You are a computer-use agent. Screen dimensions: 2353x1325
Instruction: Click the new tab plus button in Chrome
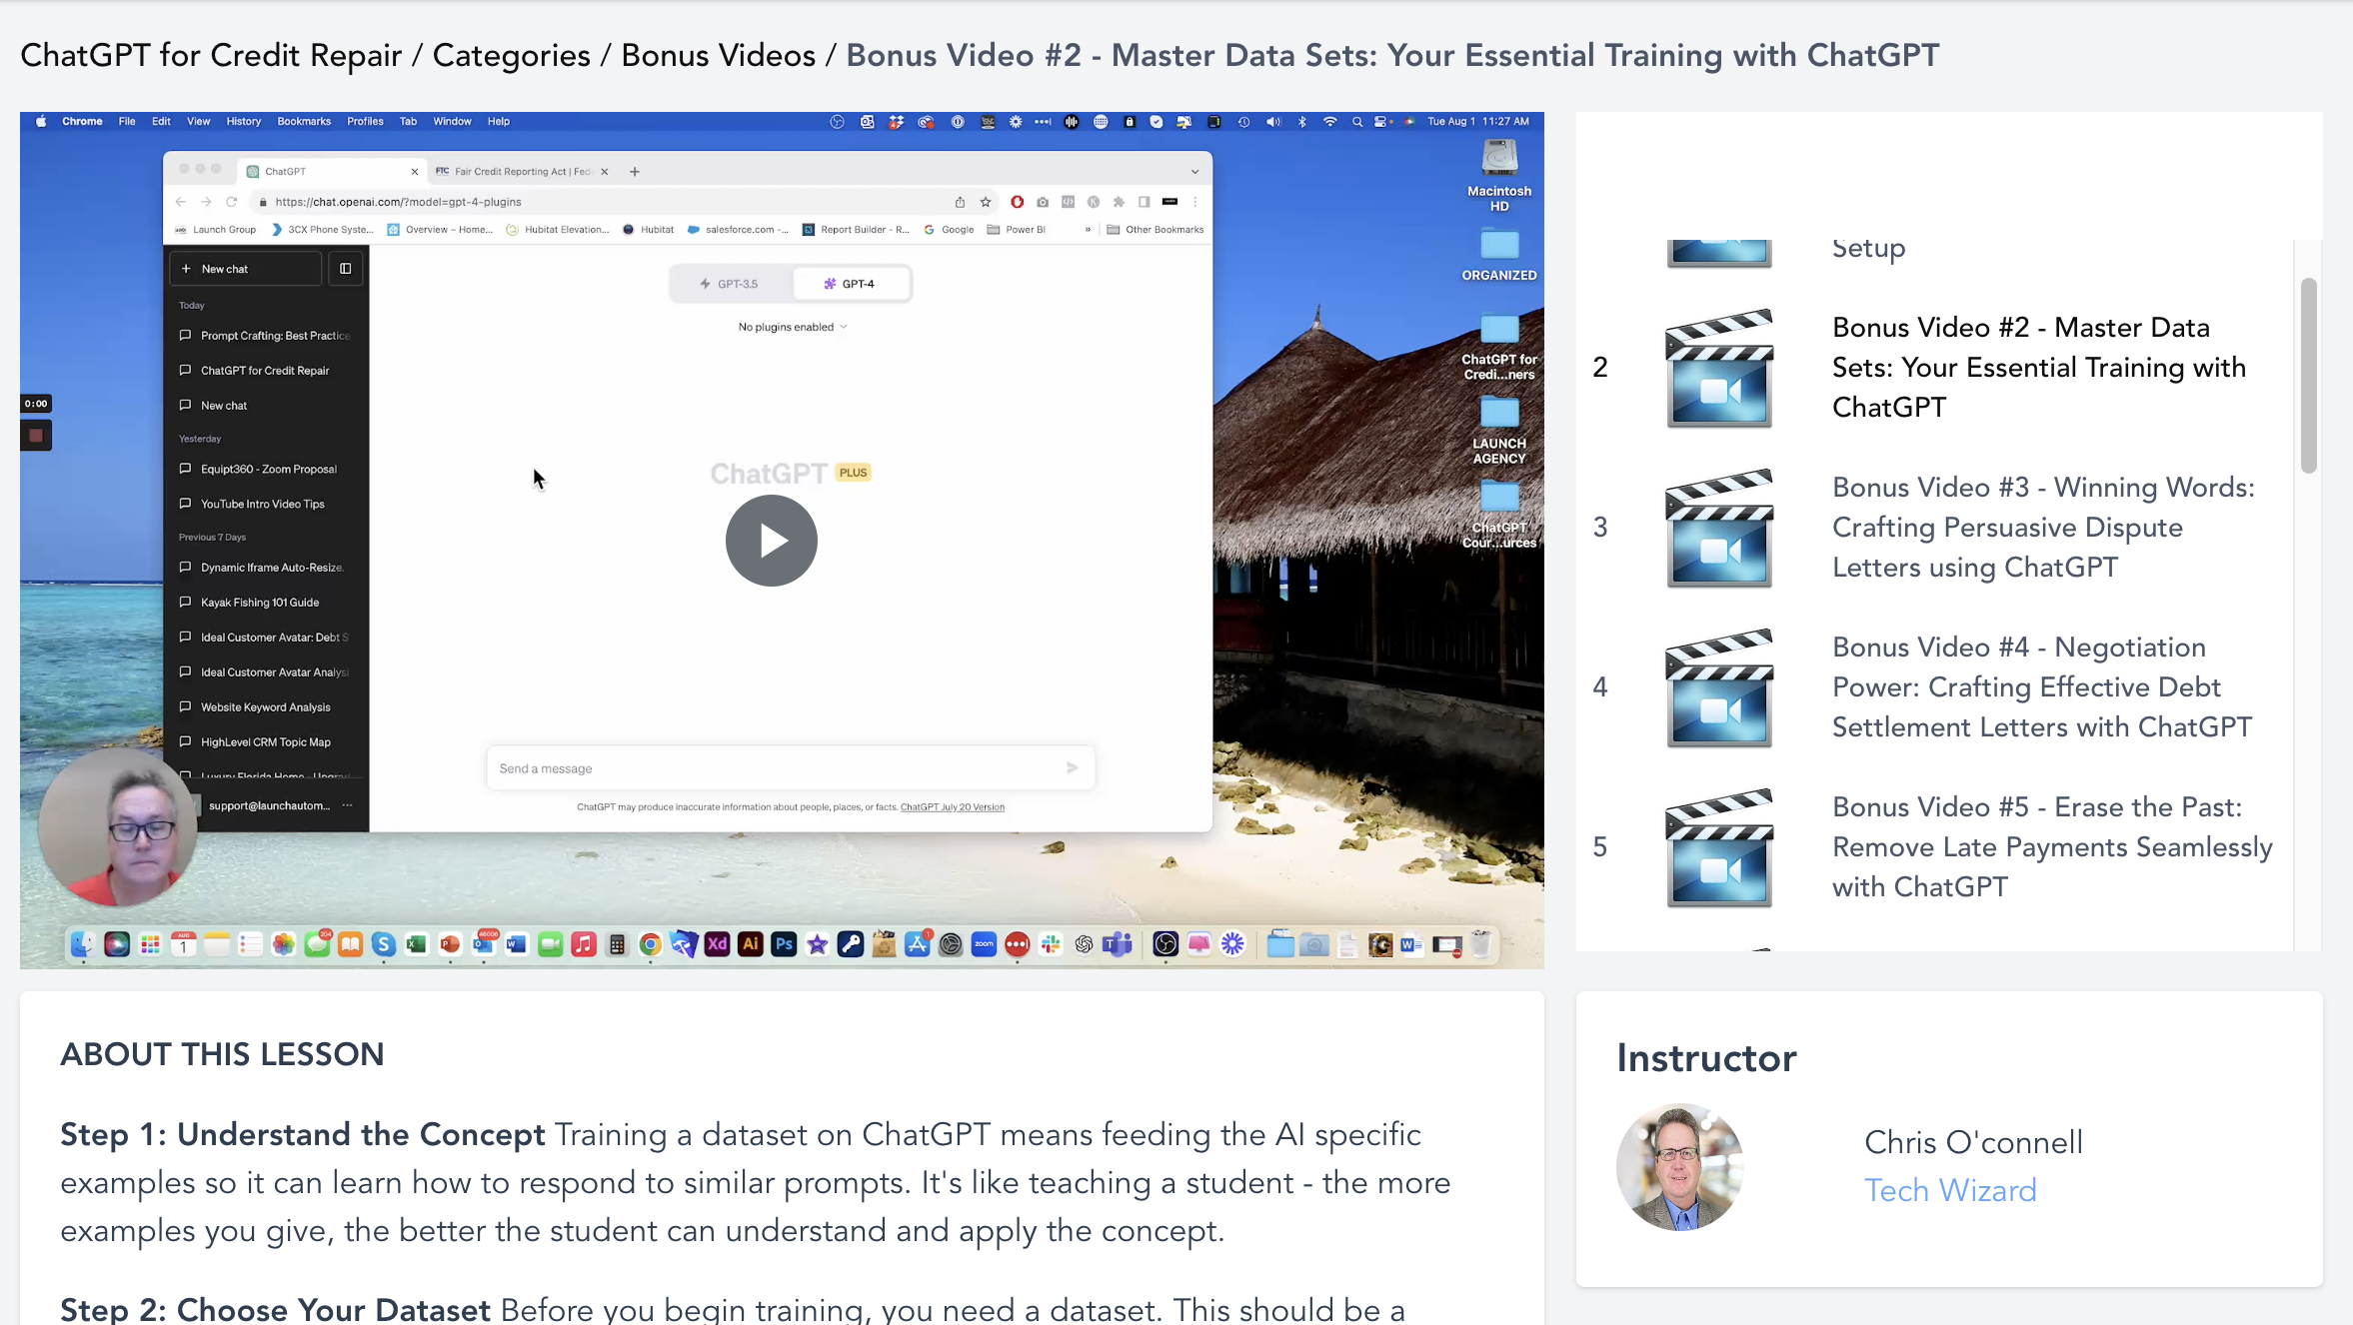635,172
